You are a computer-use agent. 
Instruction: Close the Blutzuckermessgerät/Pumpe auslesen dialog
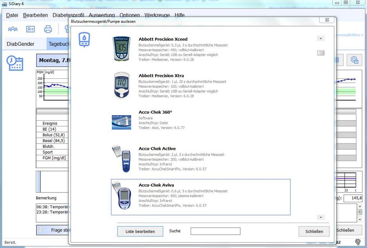pyautogui.click(x=327, y=20)
